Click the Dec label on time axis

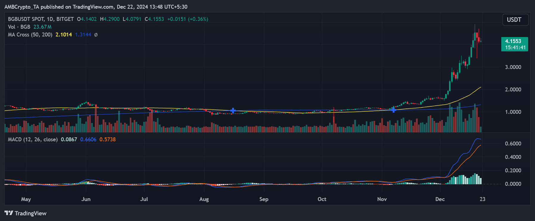(440, 199)
